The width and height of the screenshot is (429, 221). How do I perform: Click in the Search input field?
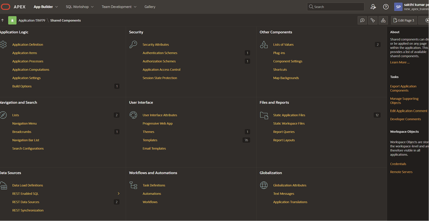click(335, 7)
